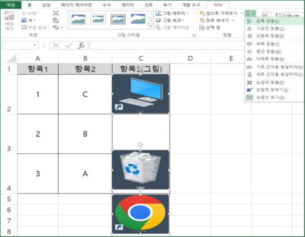Switch to the 서식 Format tab
305x237 pixels.
point(218,5)
